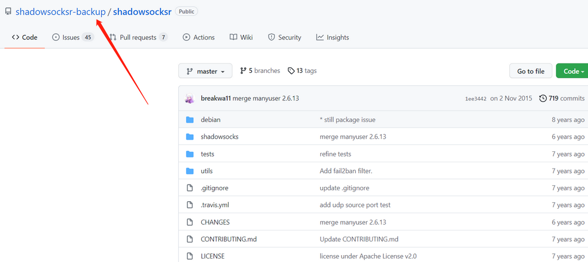Click the Issues count badge 45
Image resolution: width=588 pixels, height=262 pixels.
click(88, 37)
